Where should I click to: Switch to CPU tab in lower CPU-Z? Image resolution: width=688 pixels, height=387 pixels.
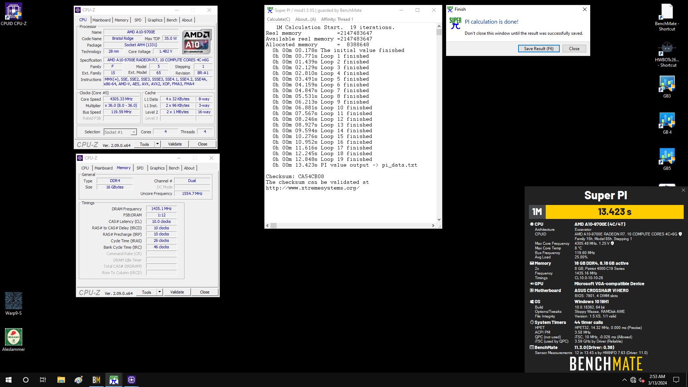tap(85, 168)
